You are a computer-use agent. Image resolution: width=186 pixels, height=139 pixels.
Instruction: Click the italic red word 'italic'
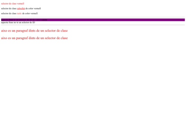tap(19, 13)
